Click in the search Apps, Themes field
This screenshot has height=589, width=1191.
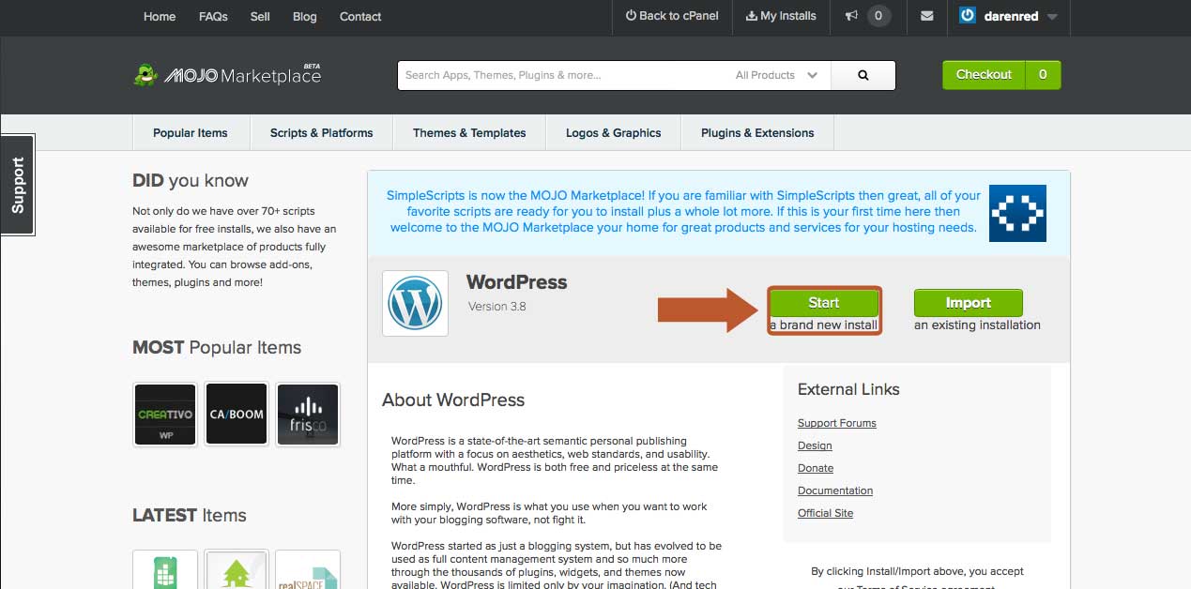[563, 75]
